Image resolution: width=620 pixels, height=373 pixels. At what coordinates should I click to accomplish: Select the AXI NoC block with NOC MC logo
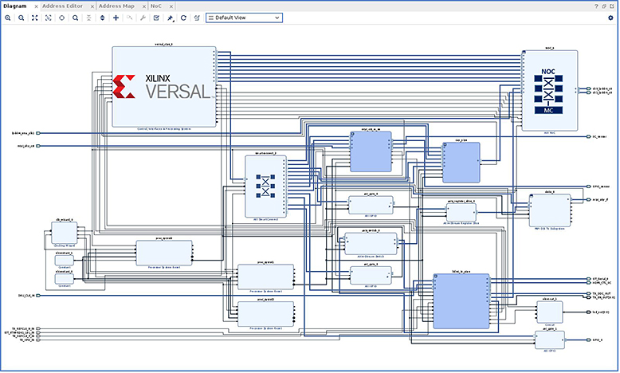tap(550, 91)
